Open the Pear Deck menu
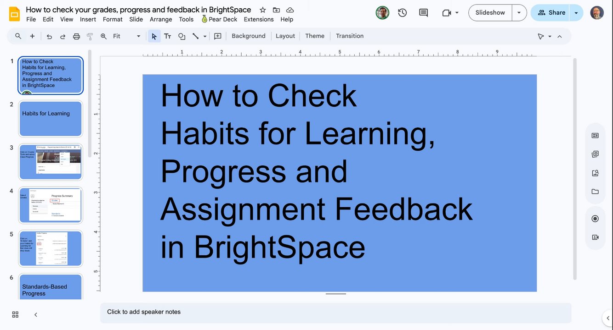This screenshot has width=613, height=330. 219,19
